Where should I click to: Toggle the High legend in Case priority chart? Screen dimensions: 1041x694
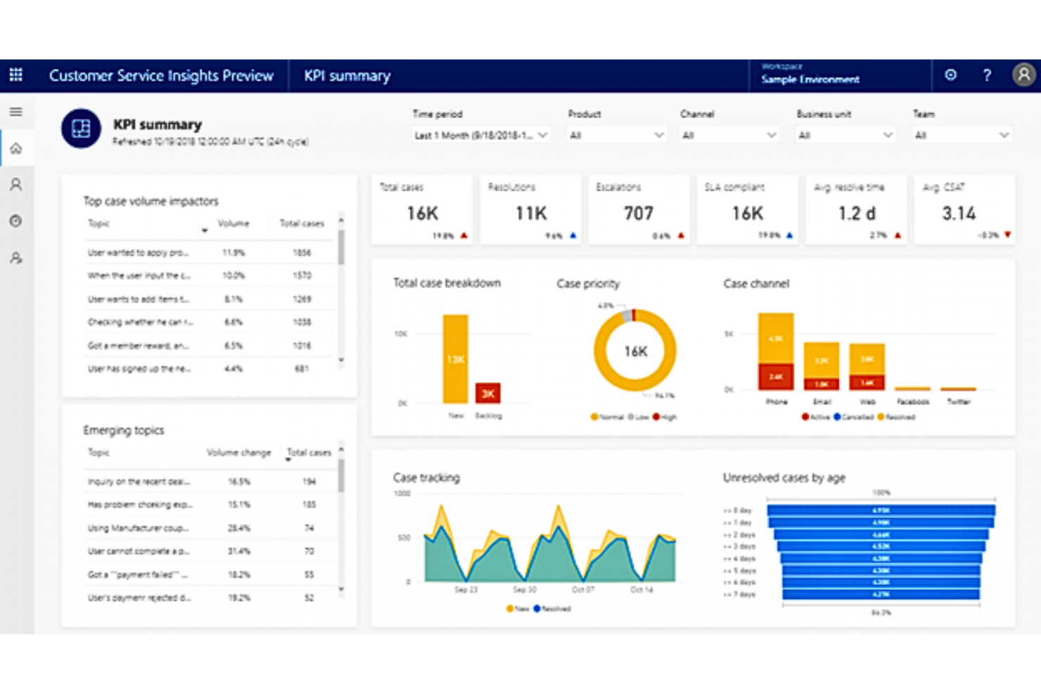tap(663, 417)
